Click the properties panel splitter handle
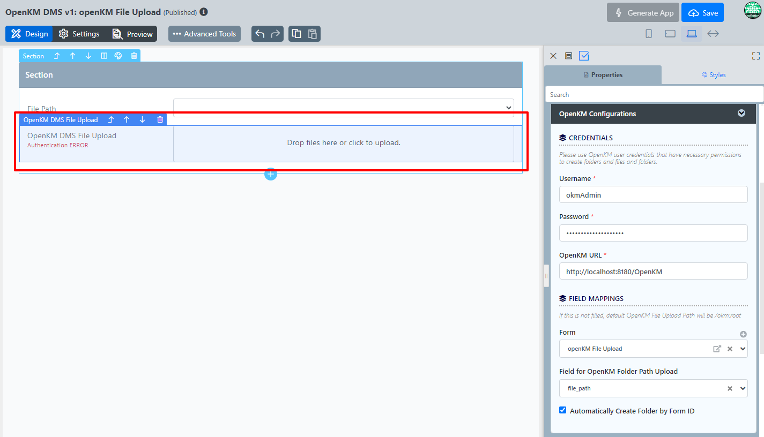The width and height of the screenshot is (764, 437). (x=546, y=276)
